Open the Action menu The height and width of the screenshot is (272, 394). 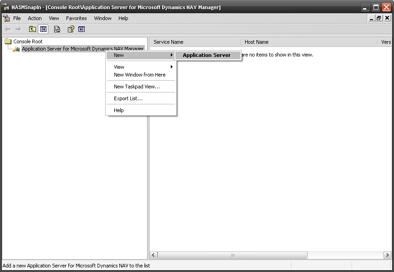point(35,18)
